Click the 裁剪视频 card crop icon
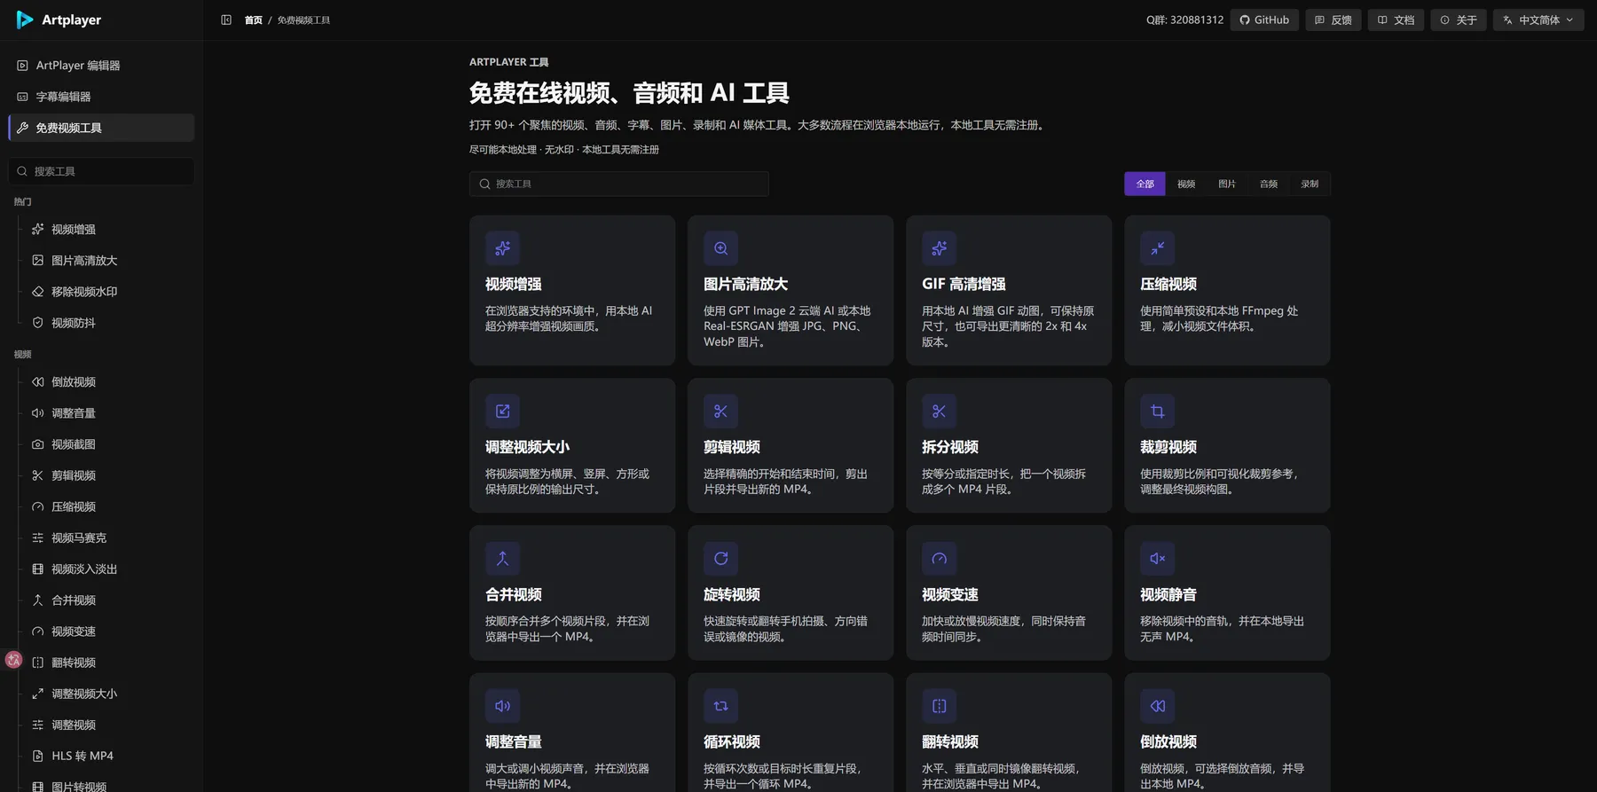 click(1157, 412)
